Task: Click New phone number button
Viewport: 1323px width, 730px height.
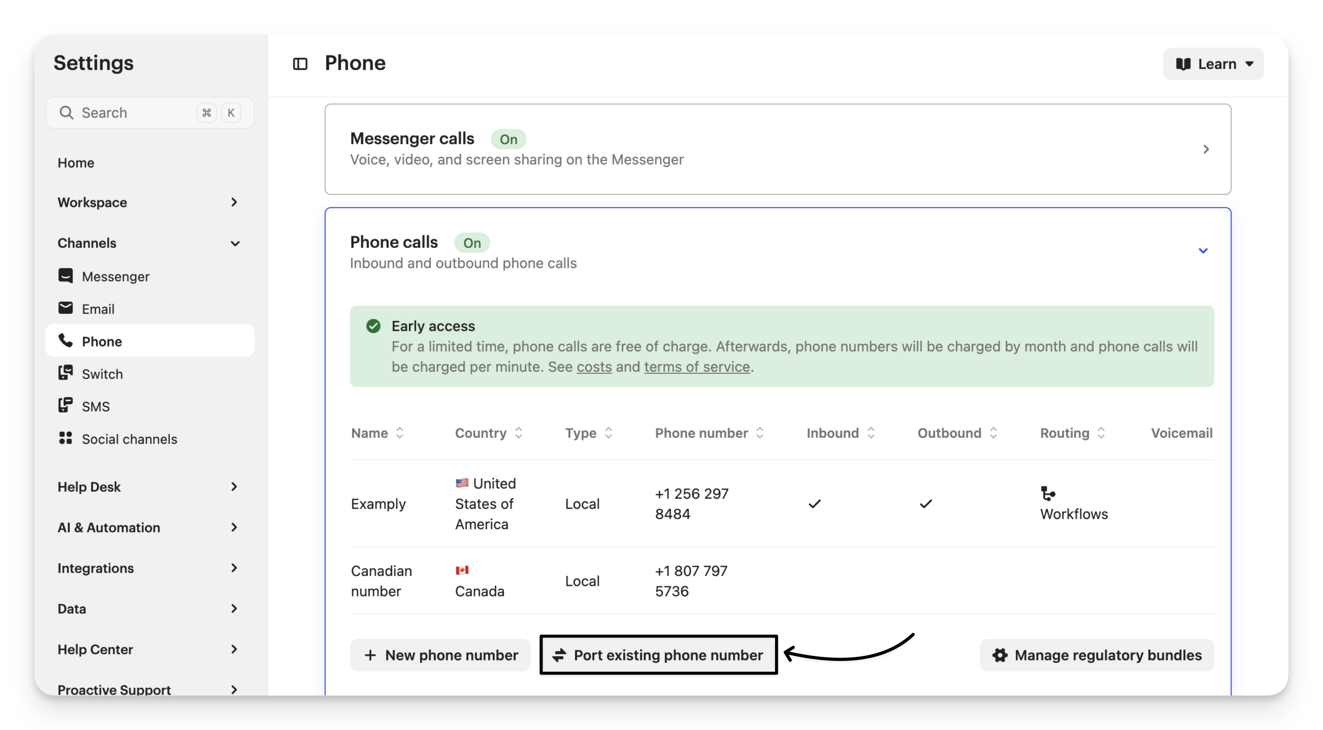Action: coord(440,655)
